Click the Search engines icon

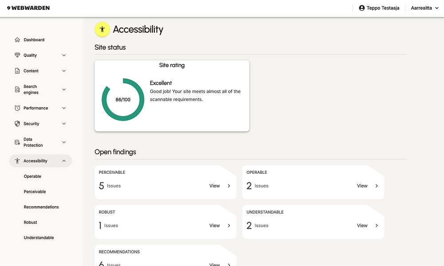(17, 90)
